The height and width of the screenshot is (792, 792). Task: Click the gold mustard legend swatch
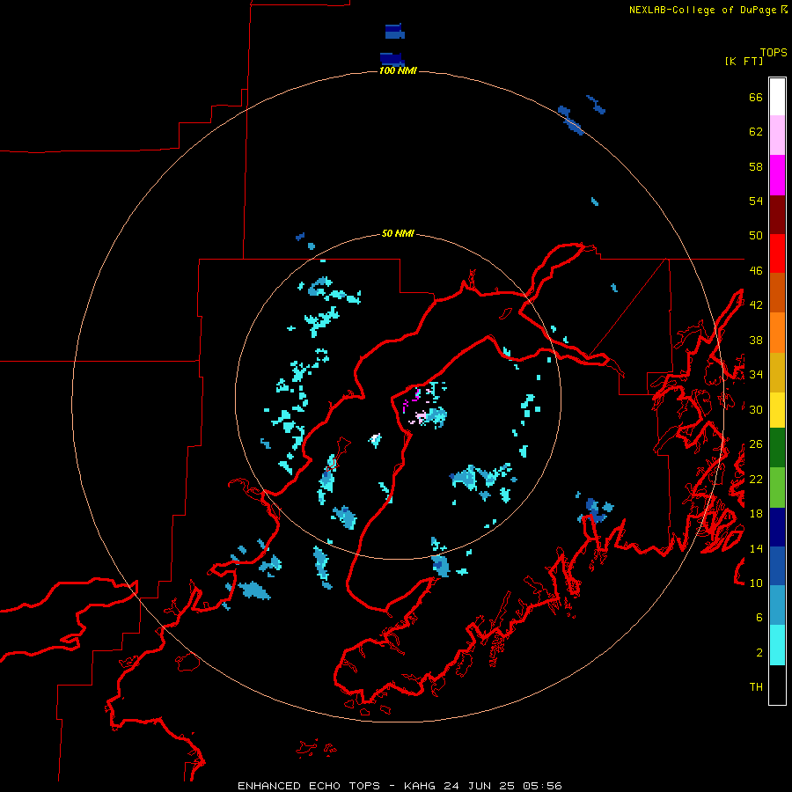click(x=777, y=372)
